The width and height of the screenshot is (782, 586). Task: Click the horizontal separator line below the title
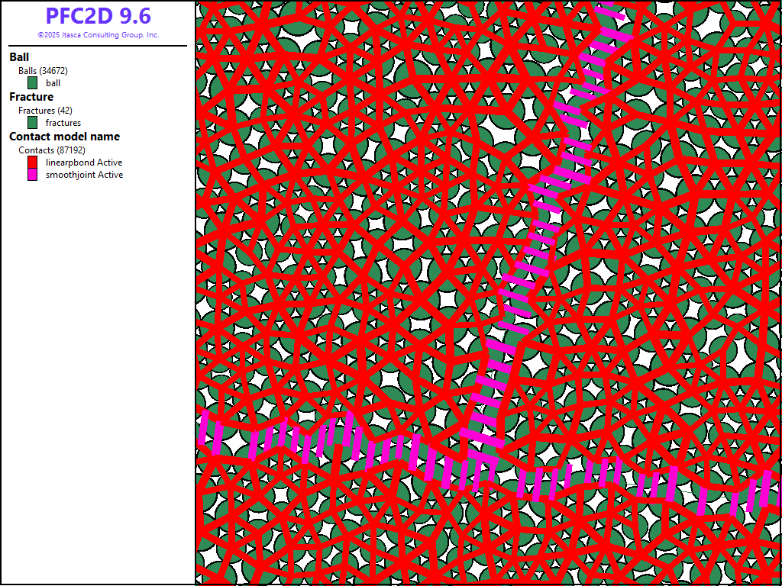tap(98, 46)
